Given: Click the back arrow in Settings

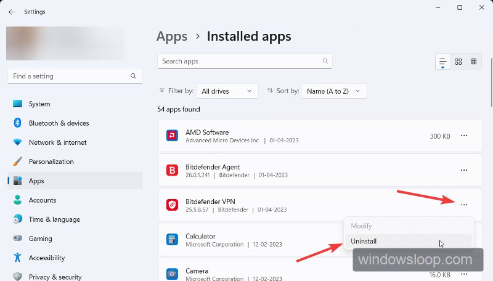Looking at the screenshot, I should click(x=11, y=12).
